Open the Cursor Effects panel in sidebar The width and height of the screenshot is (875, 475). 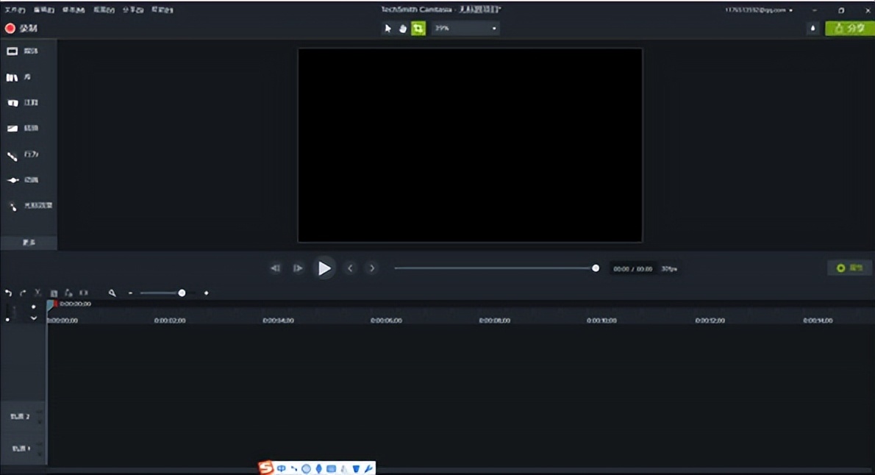[12, 207]
